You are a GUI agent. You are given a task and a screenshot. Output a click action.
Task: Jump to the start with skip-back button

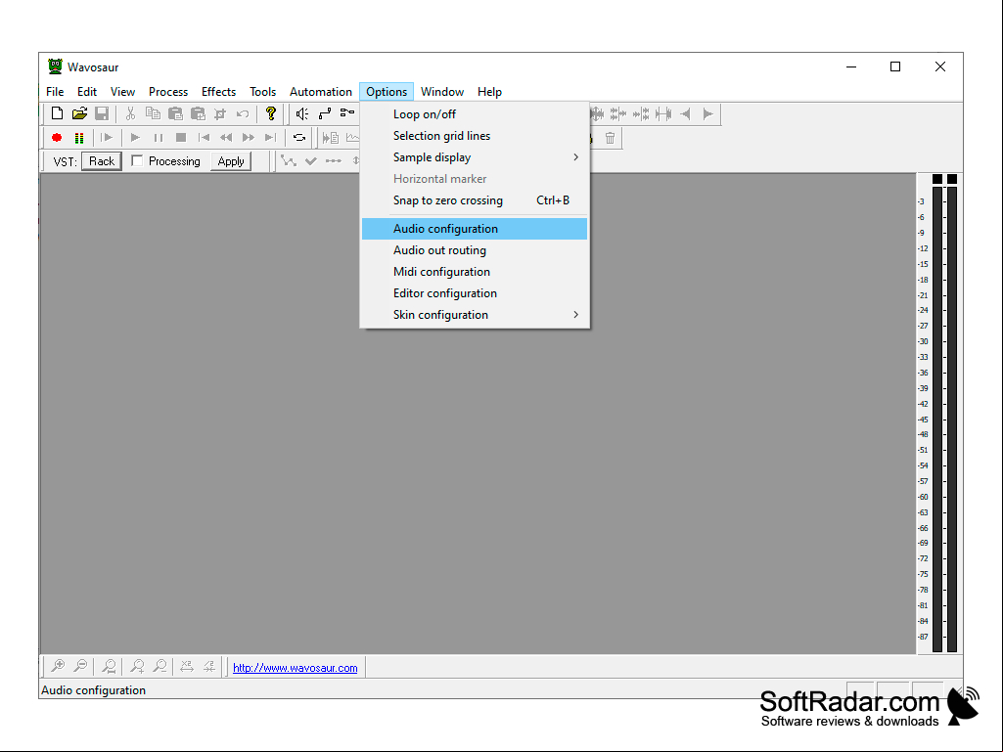click(205, 138)
